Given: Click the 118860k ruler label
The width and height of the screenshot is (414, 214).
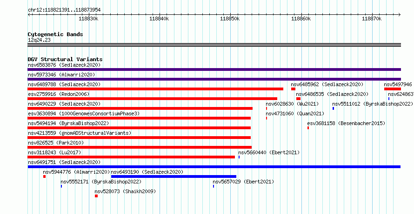Looking at the screenshot, I should (301, 19).
